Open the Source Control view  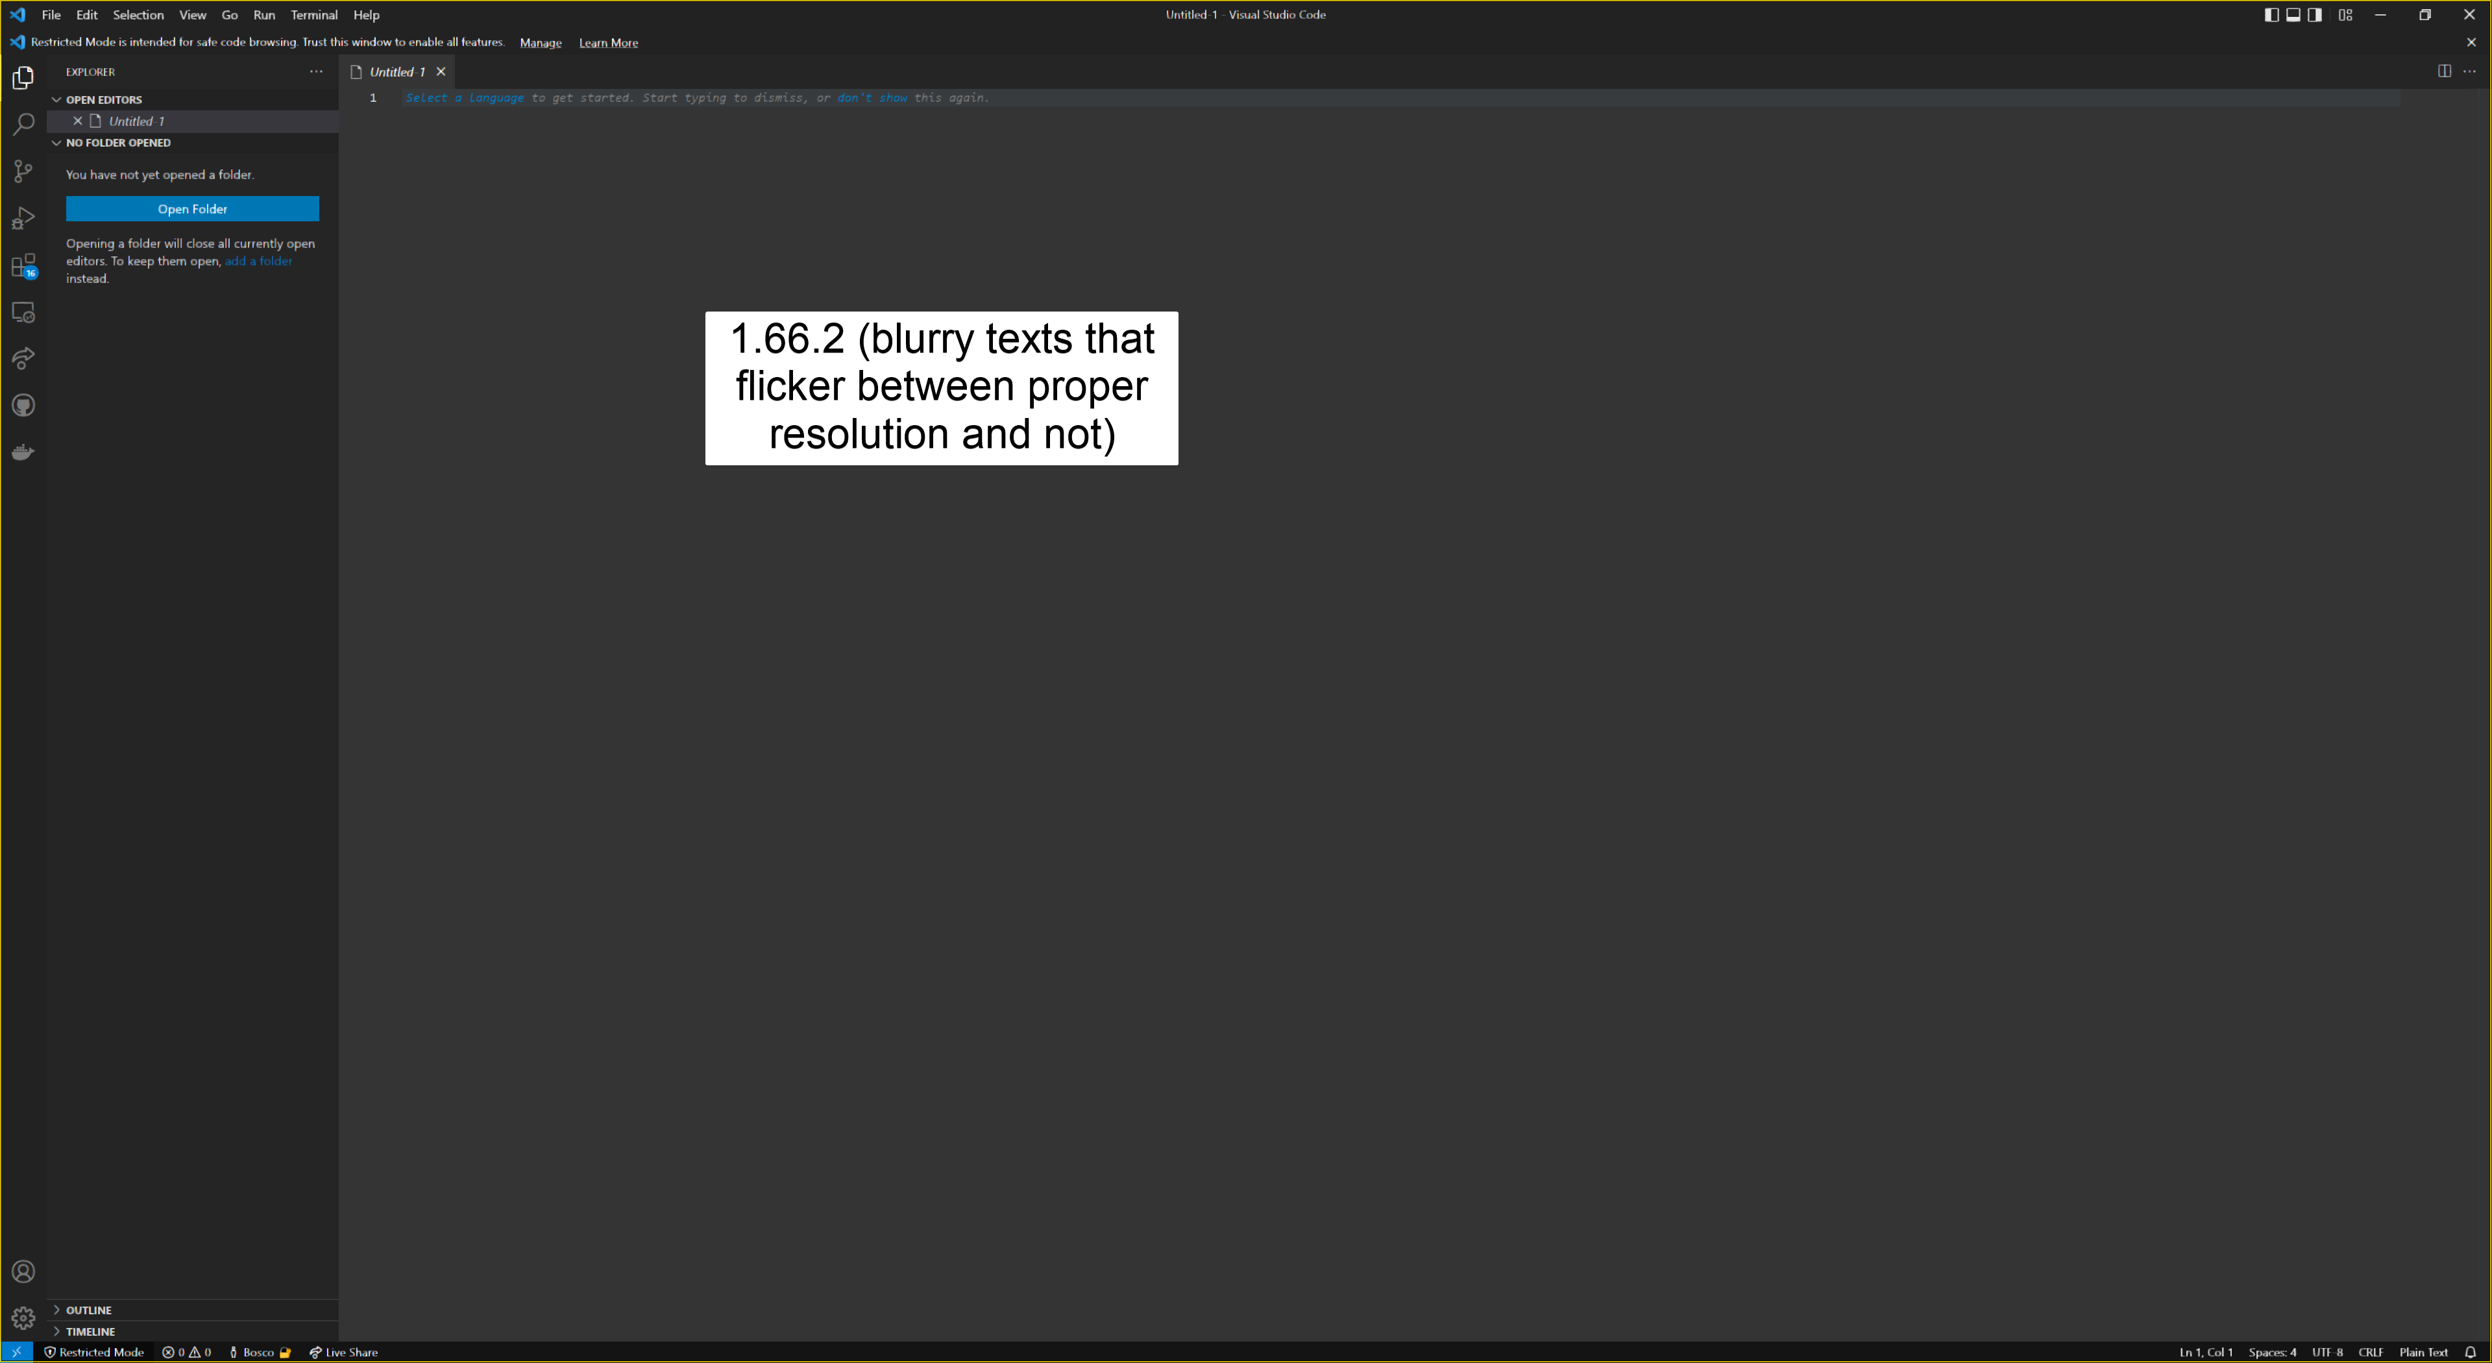click(22, 171)
